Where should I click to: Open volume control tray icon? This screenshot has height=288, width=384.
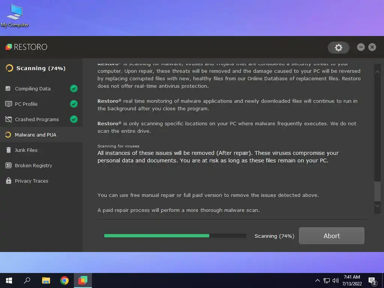335,280
